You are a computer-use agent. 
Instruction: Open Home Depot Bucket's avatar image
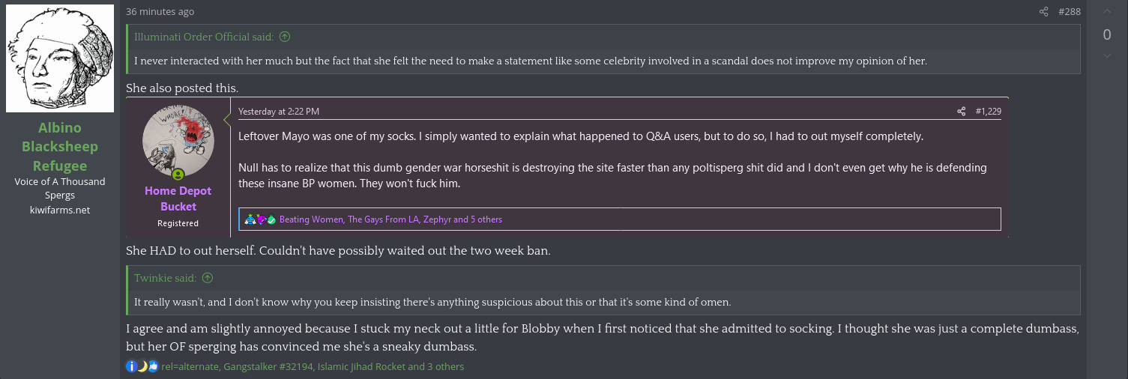pyautogui.click(x=178, y=141)
